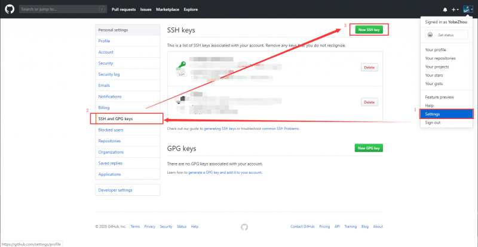Click the New GPG key button

pyautogui.click(x=369, y=148)
